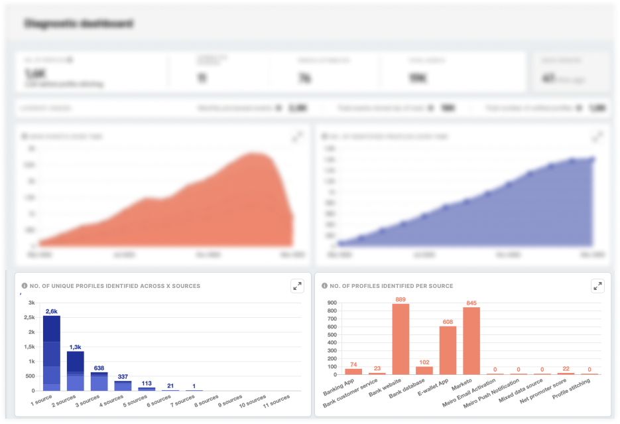
Task: Click the "102" value label
Action: tap(424, 362)
